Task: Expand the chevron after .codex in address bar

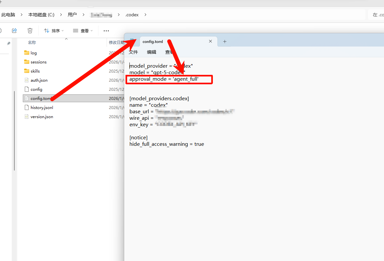Action: coord(145,15)
